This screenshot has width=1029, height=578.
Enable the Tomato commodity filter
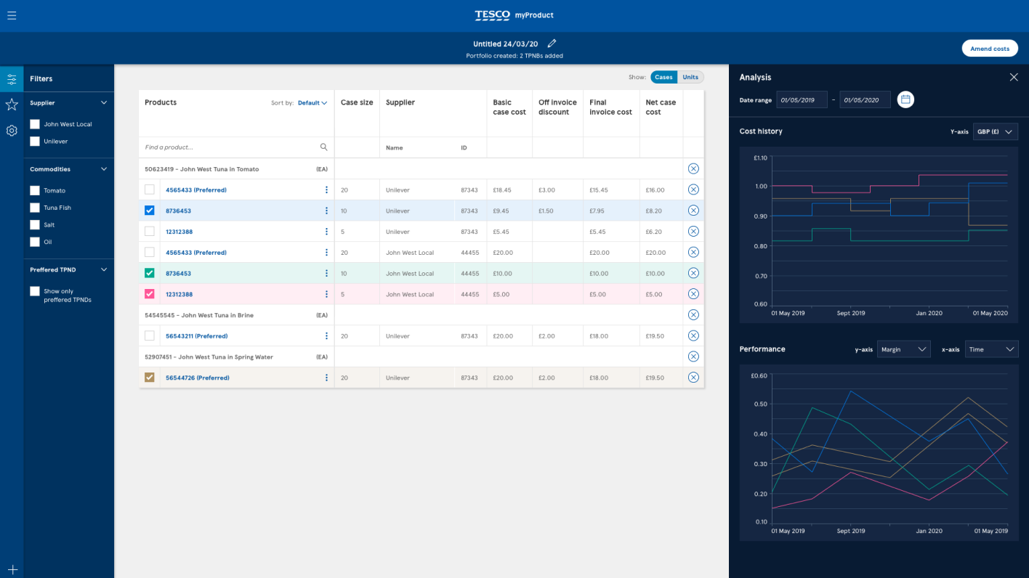35,190
